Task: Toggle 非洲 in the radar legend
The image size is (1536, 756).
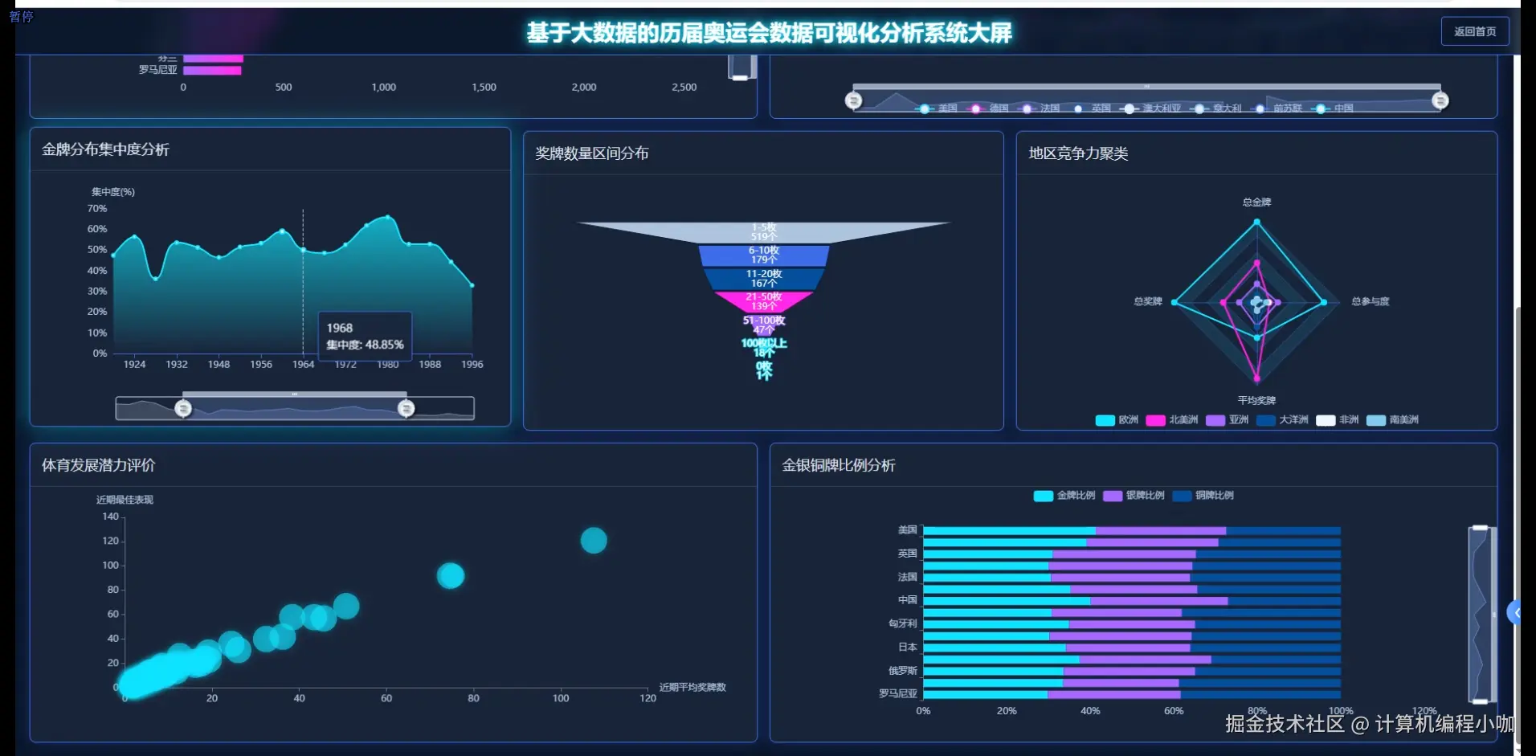Action: pos(1338,419)
